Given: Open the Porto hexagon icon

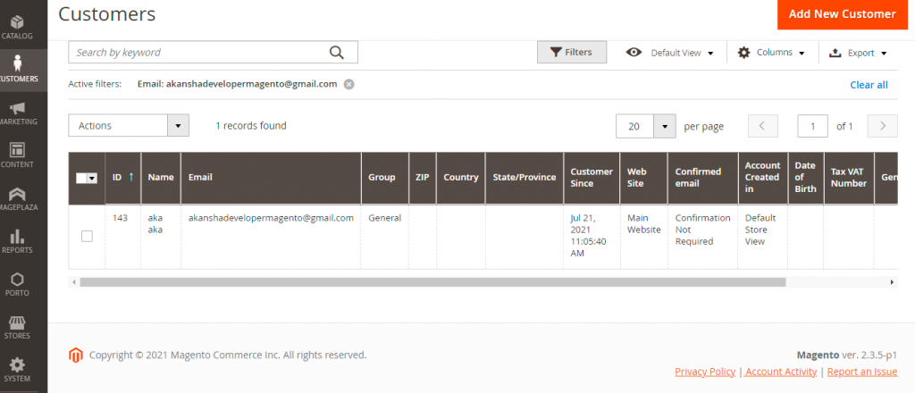Looking at the screenshot, I should click(x=17, y=282).
